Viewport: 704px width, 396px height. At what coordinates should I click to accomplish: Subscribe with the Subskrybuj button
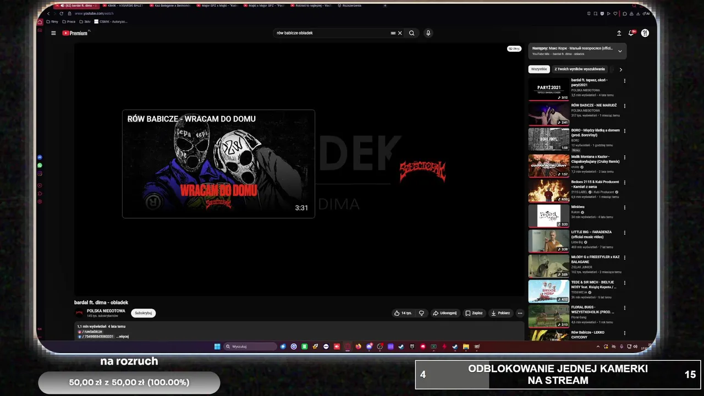pyautogui.click(x=143, y=313)
